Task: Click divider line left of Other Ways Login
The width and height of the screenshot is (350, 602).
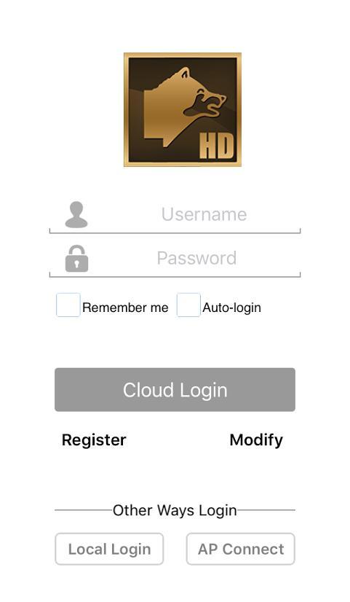Action: (x=84, y=510)
